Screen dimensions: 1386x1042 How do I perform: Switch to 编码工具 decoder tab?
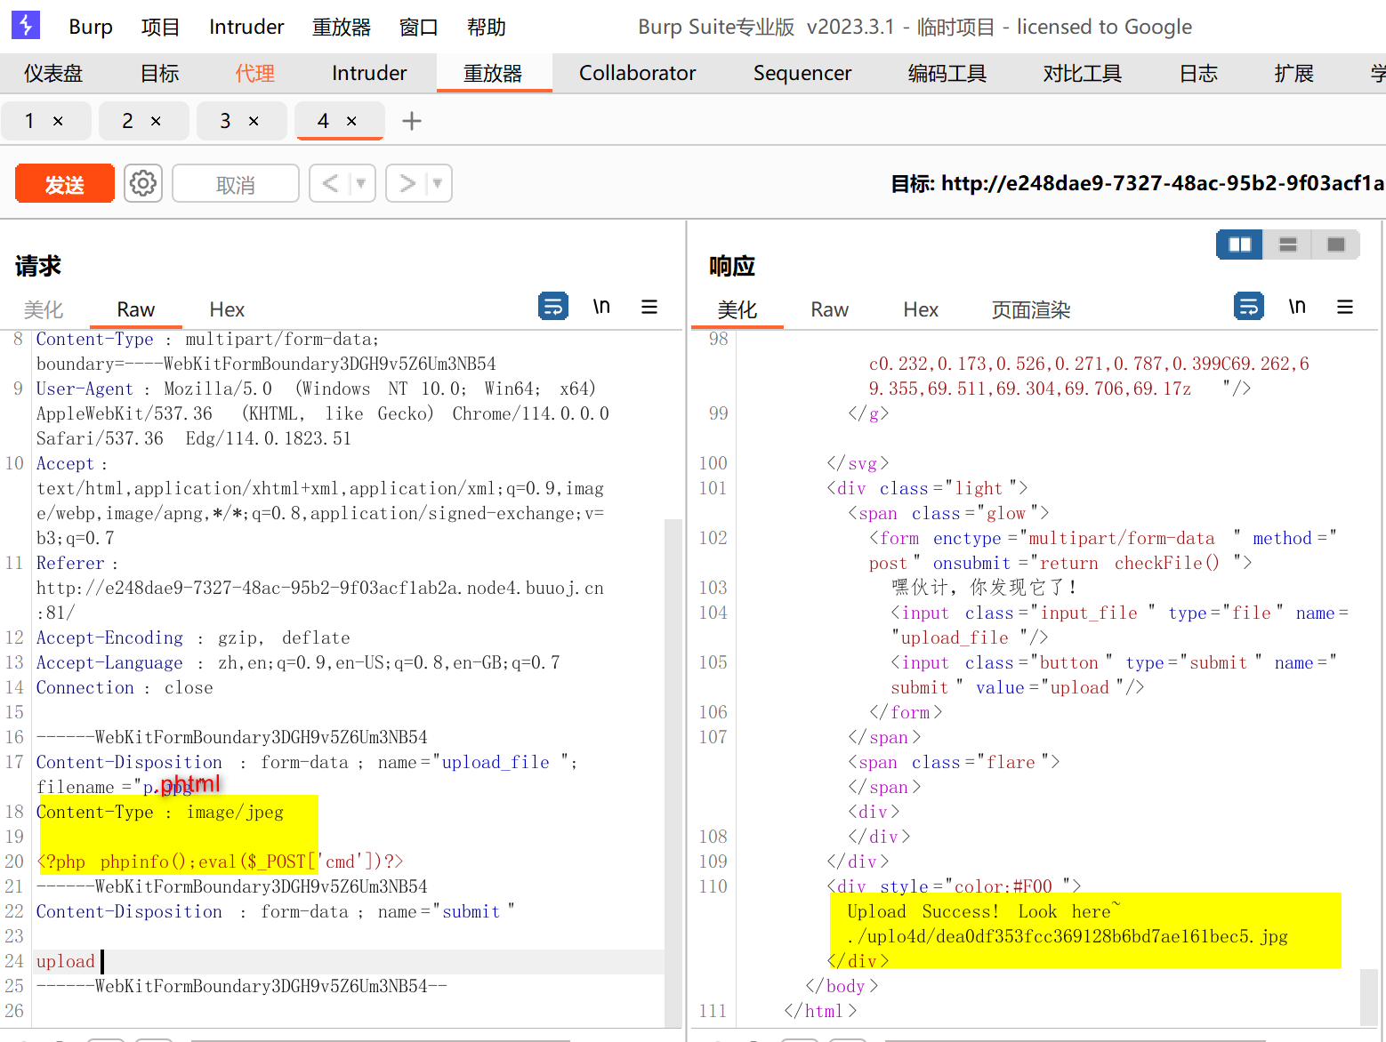pyautogui.click(x=947, y=73)
